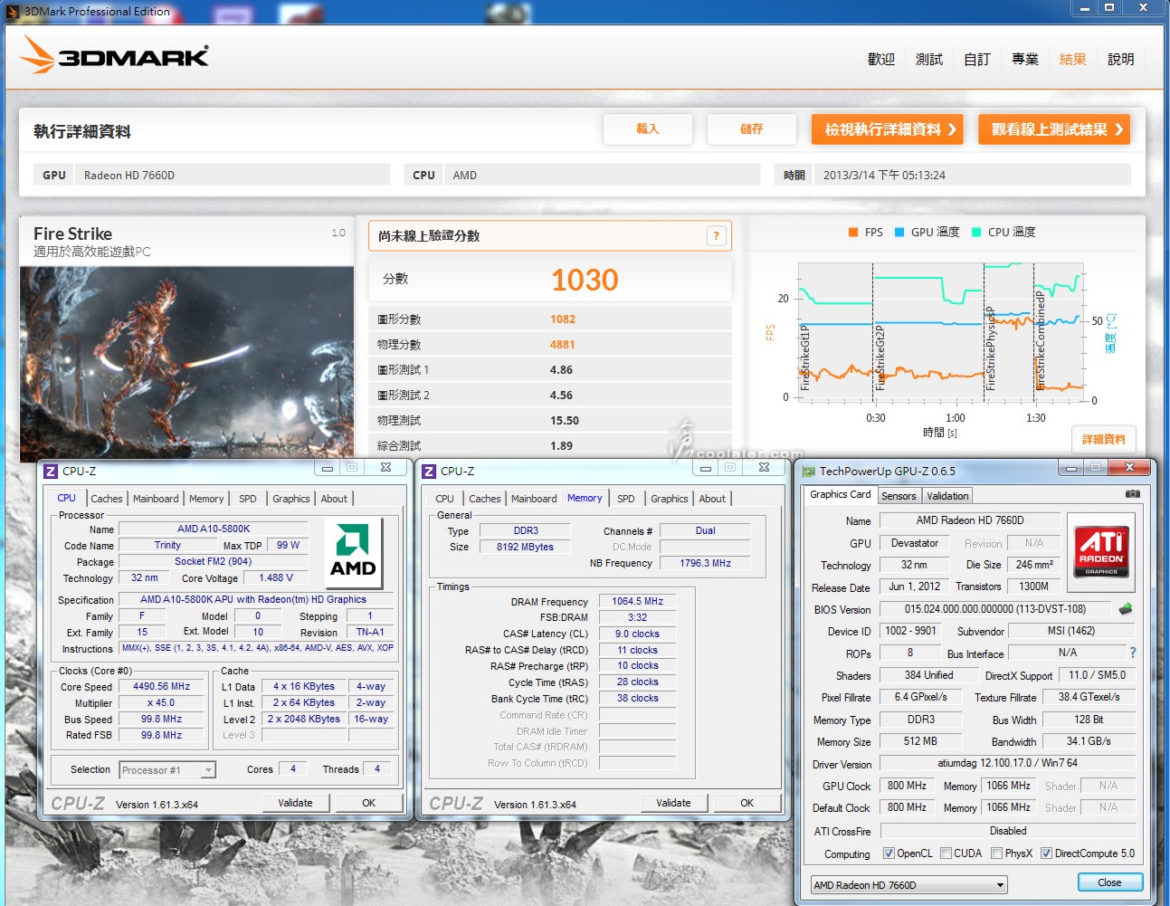This screenshot has height=906, width=1170.
Task: Click the NB Frequency value 1796.3 MHz
Action: click(x=706, y=563)
